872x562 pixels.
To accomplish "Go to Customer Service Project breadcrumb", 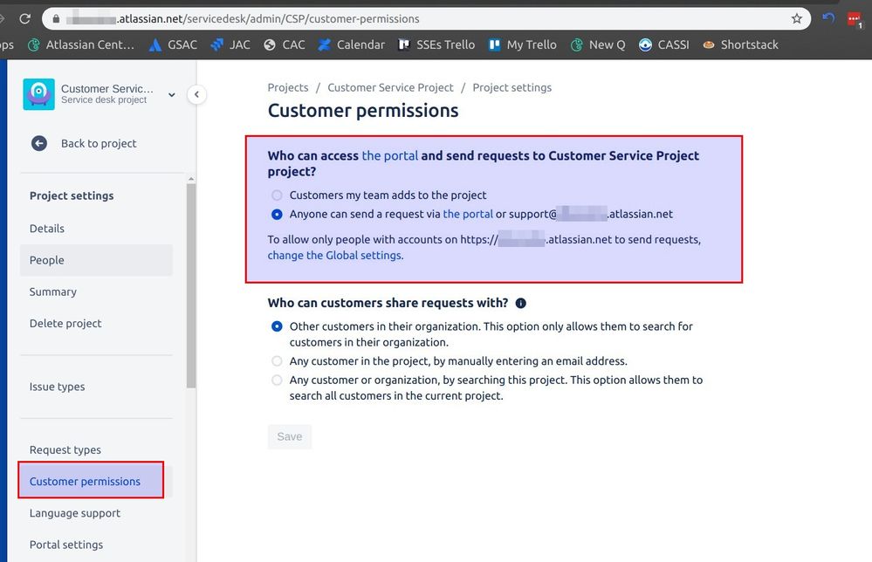I will (390, 88).
